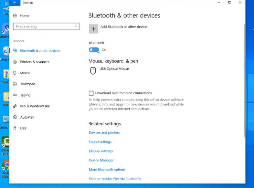This screenshot has width=254, height=188.
Task: Close the Settings window
Action: (x=240, y=2)
